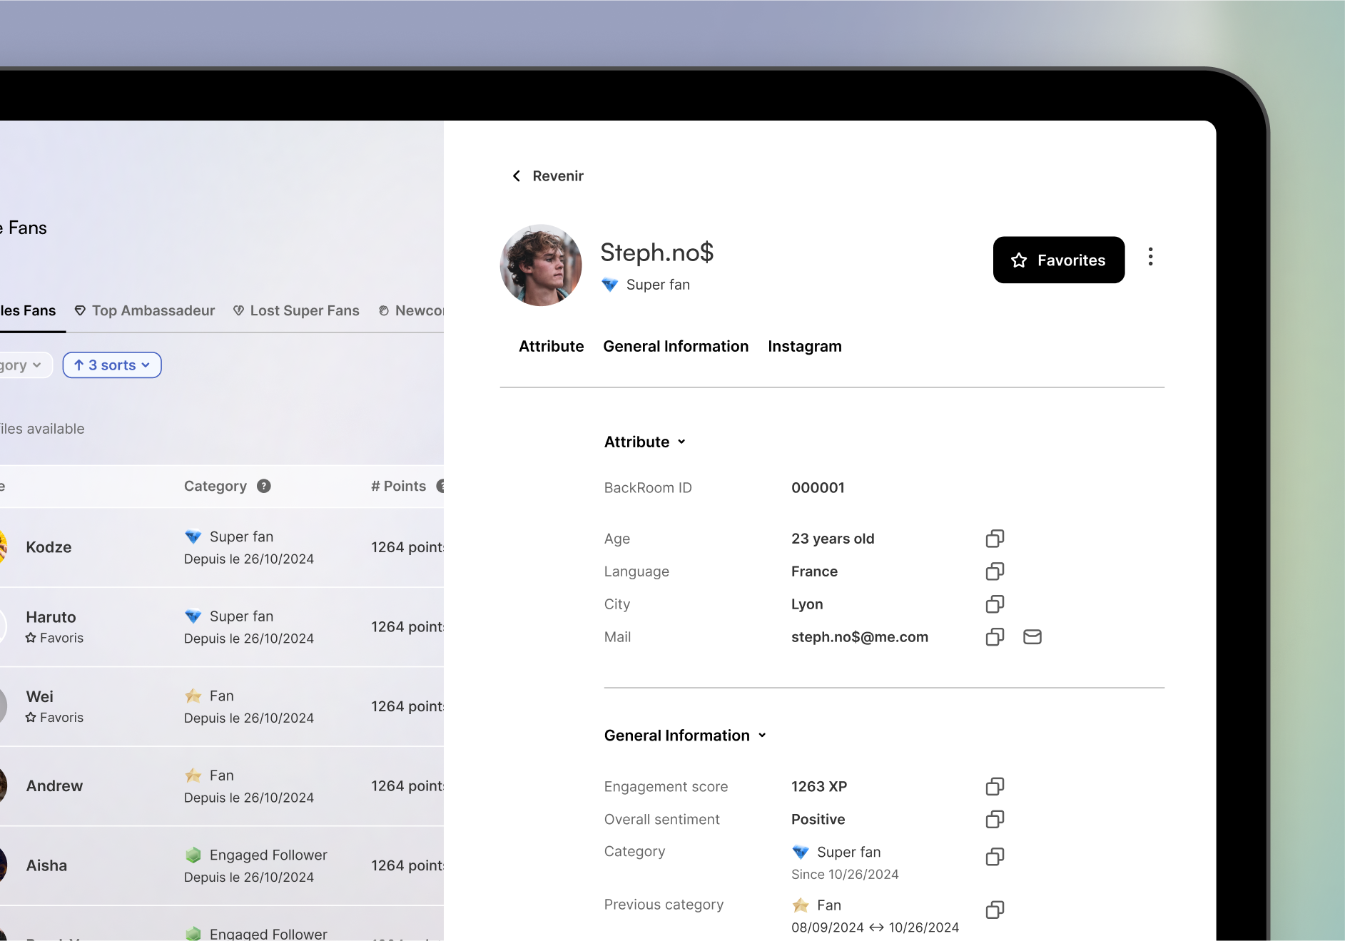
Task: Open the three-dot more options menu
Action: click(x=1150, y=257)
